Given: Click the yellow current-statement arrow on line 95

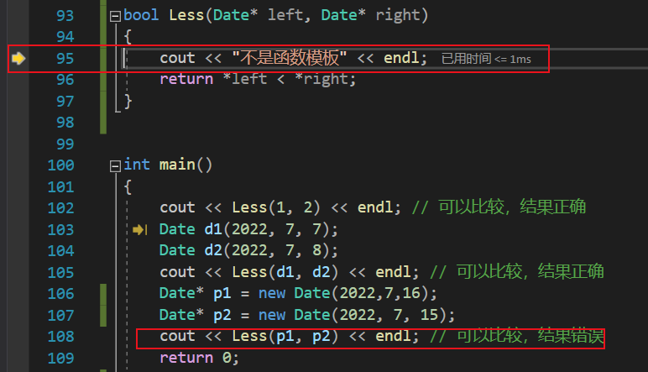Looking at the screenshot, I should click(18, 58).
